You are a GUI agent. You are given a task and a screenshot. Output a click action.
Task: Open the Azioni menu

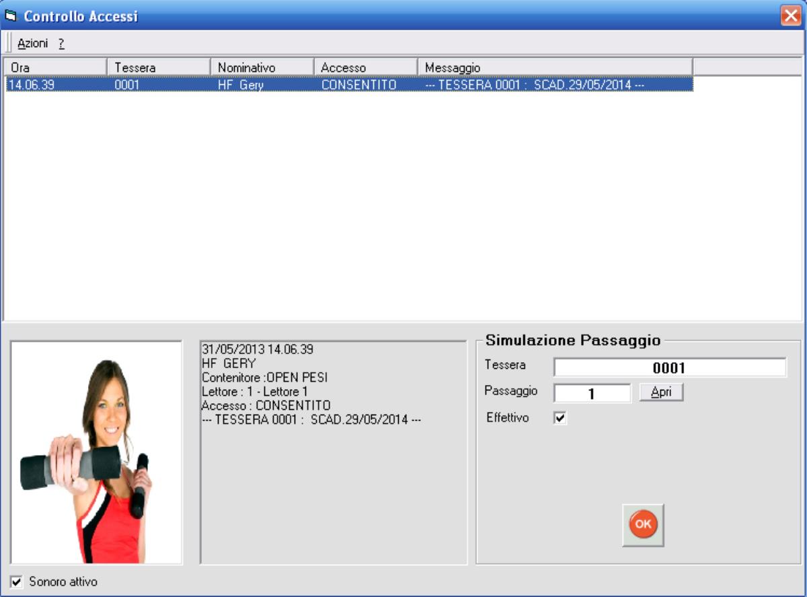(33, 43)
